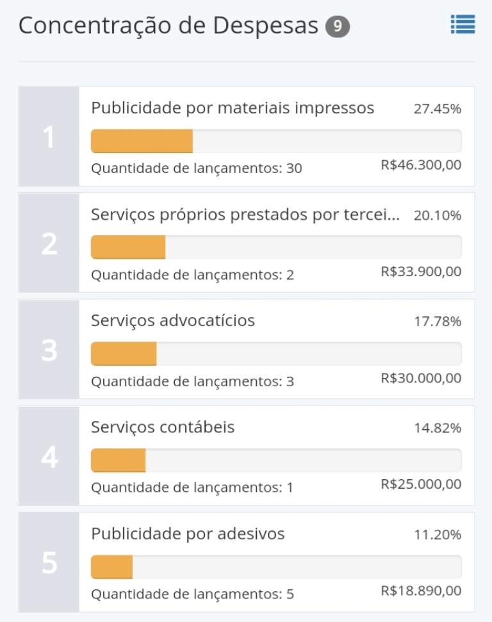Open Serviços contábeis expense title
The width and height of the screenshot is (492, 622).
tap(163, 427)
